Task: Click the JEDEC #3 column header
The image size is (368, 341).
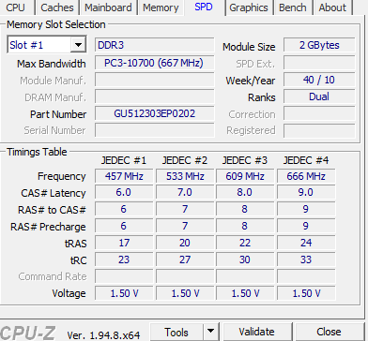Action: coord(245,160)
